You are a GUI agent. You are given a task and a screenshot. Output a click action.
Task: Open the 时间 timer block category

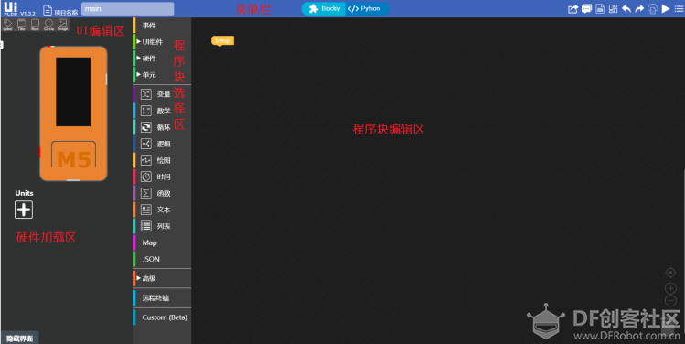(x=162, y=177)
